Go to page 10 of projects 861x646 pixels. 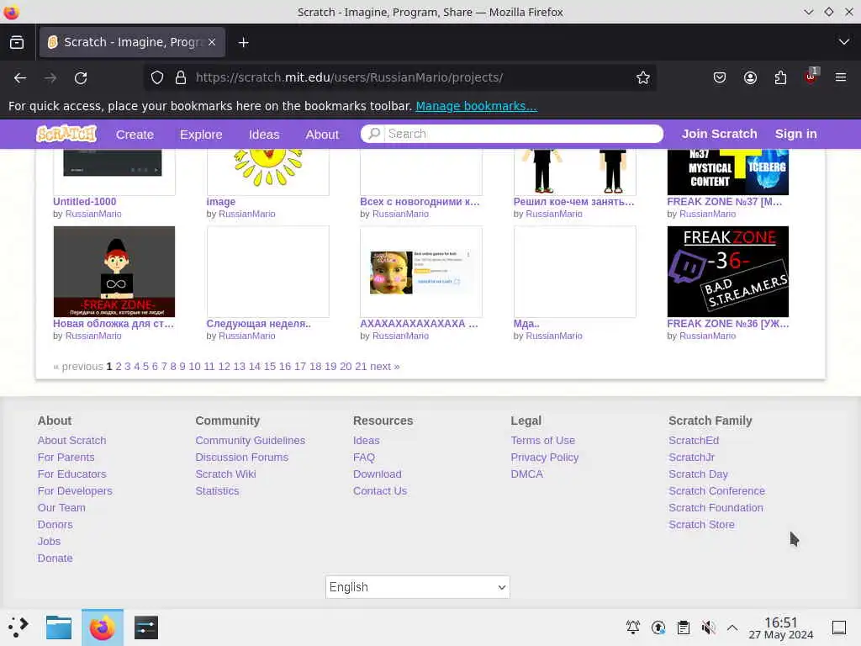tap(194, 367)
